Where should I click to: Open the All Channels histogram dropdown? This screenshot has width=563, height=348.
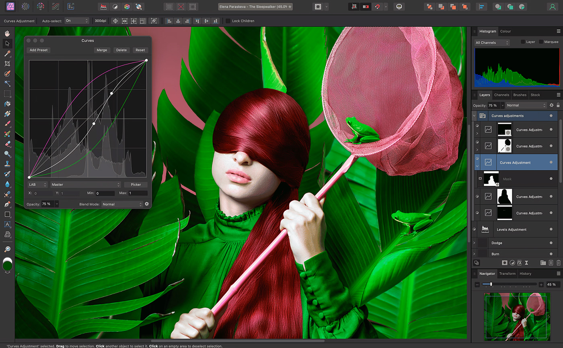(x=492, y=43)
